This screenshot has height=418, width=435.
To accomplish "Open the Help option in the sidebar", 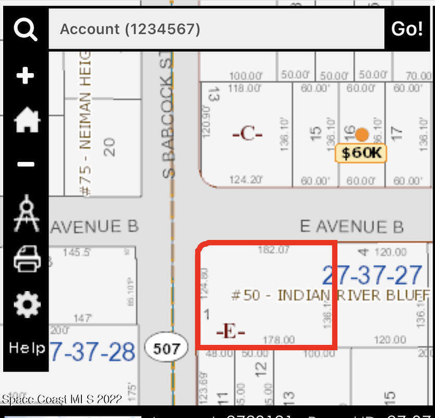I will (x=27, y=347).
